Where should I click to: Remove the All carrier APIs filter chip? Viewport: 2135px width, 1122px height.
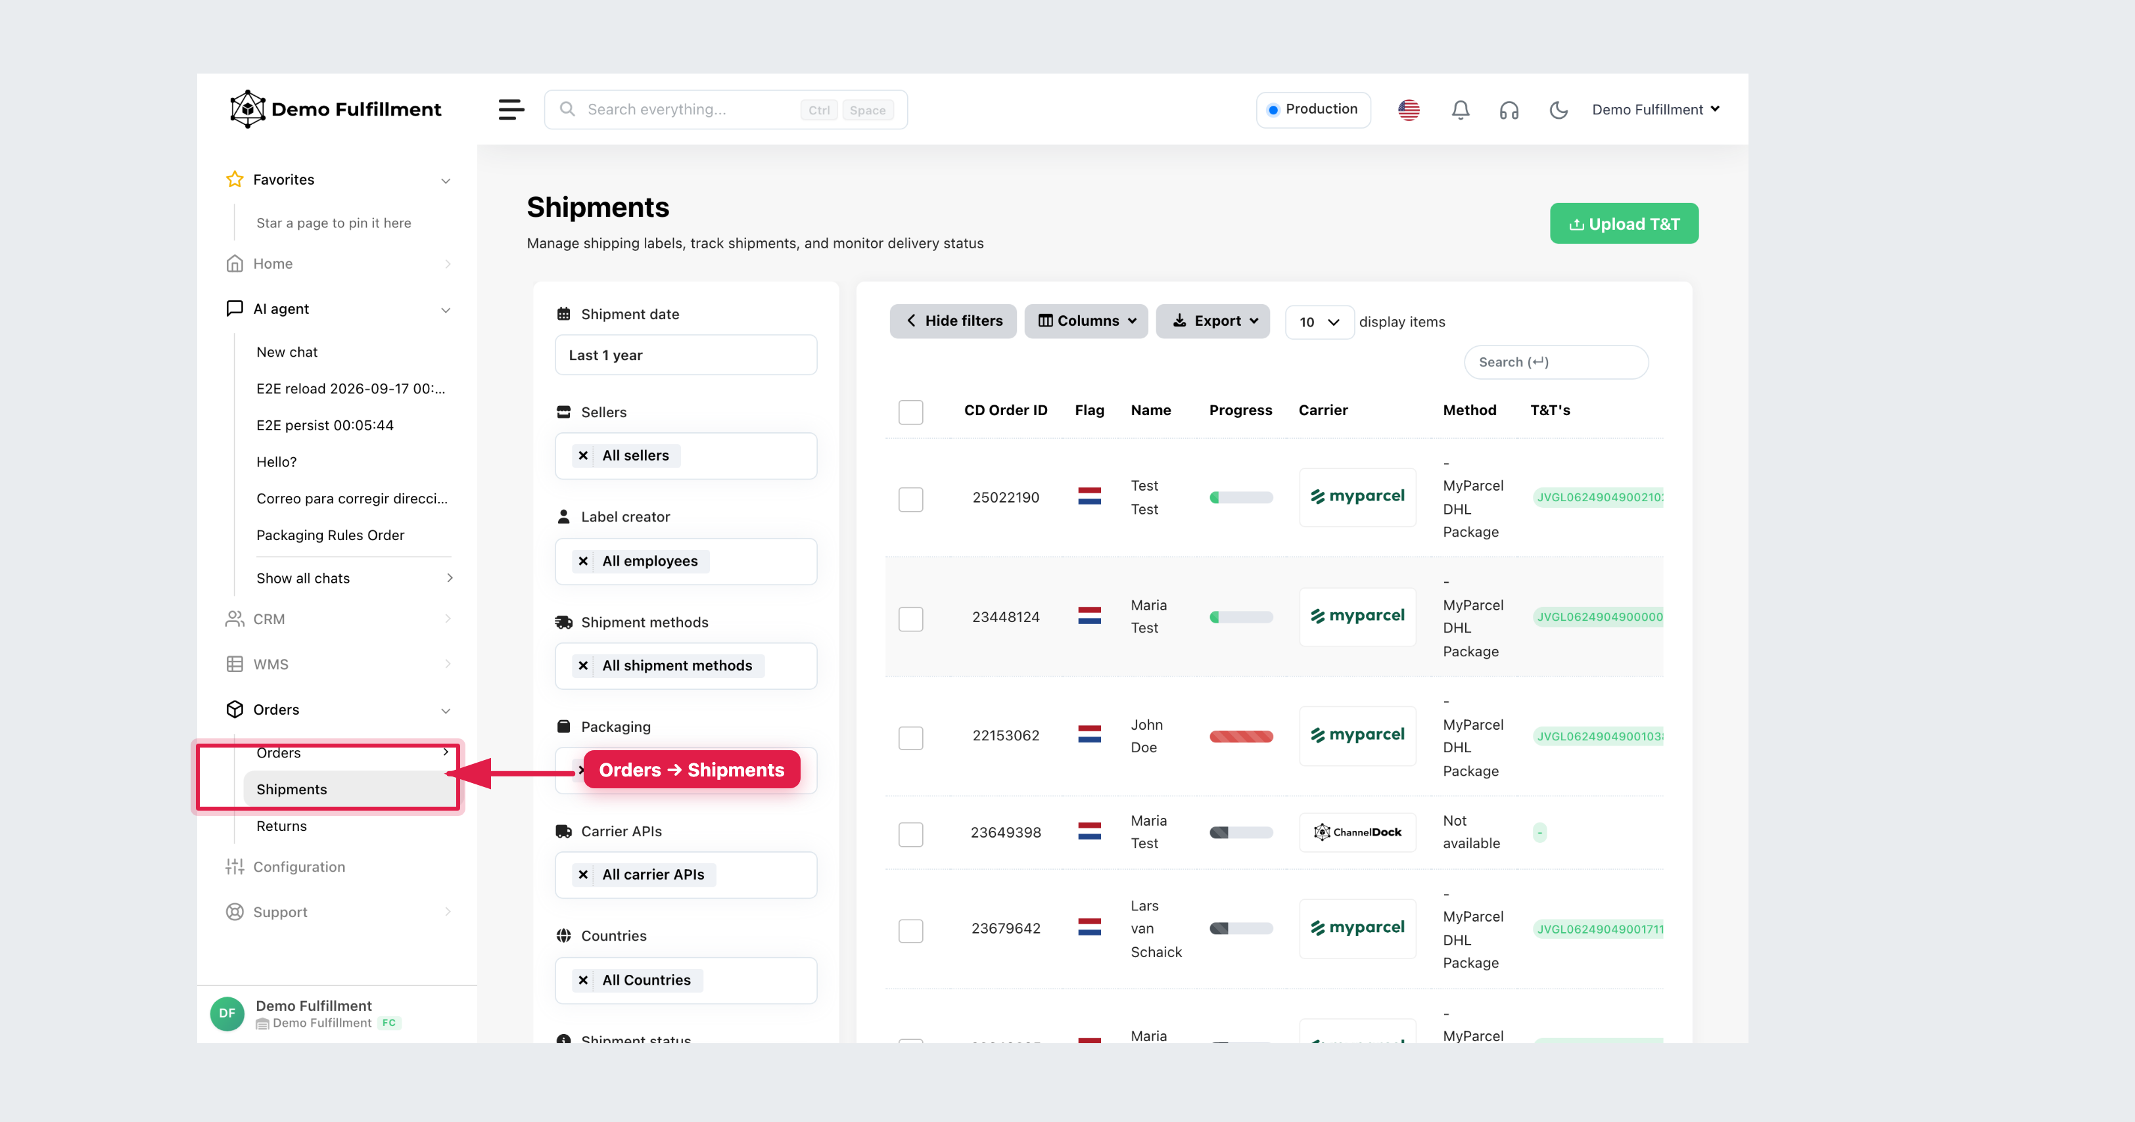pyautogui.click(x=584, y=874)
